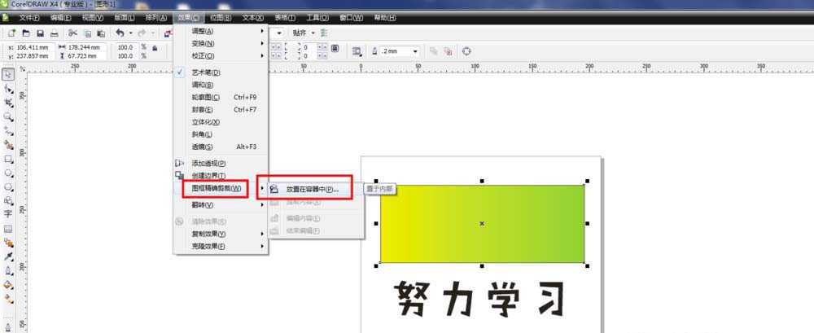Select the Pick tool in toolbox
This screenshot has width=814, height=333.
tap(8, 74)
